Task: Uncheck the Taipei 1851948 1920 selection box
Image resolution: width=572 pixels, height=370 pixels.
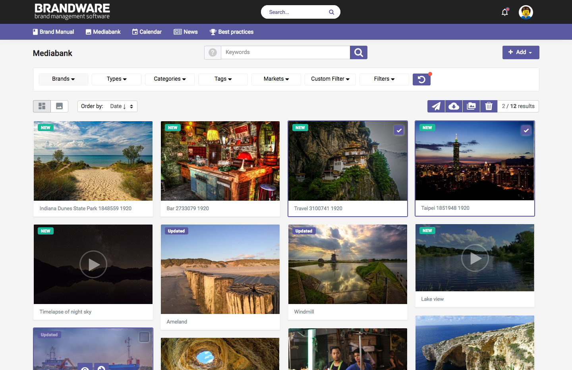Action: 526,130
